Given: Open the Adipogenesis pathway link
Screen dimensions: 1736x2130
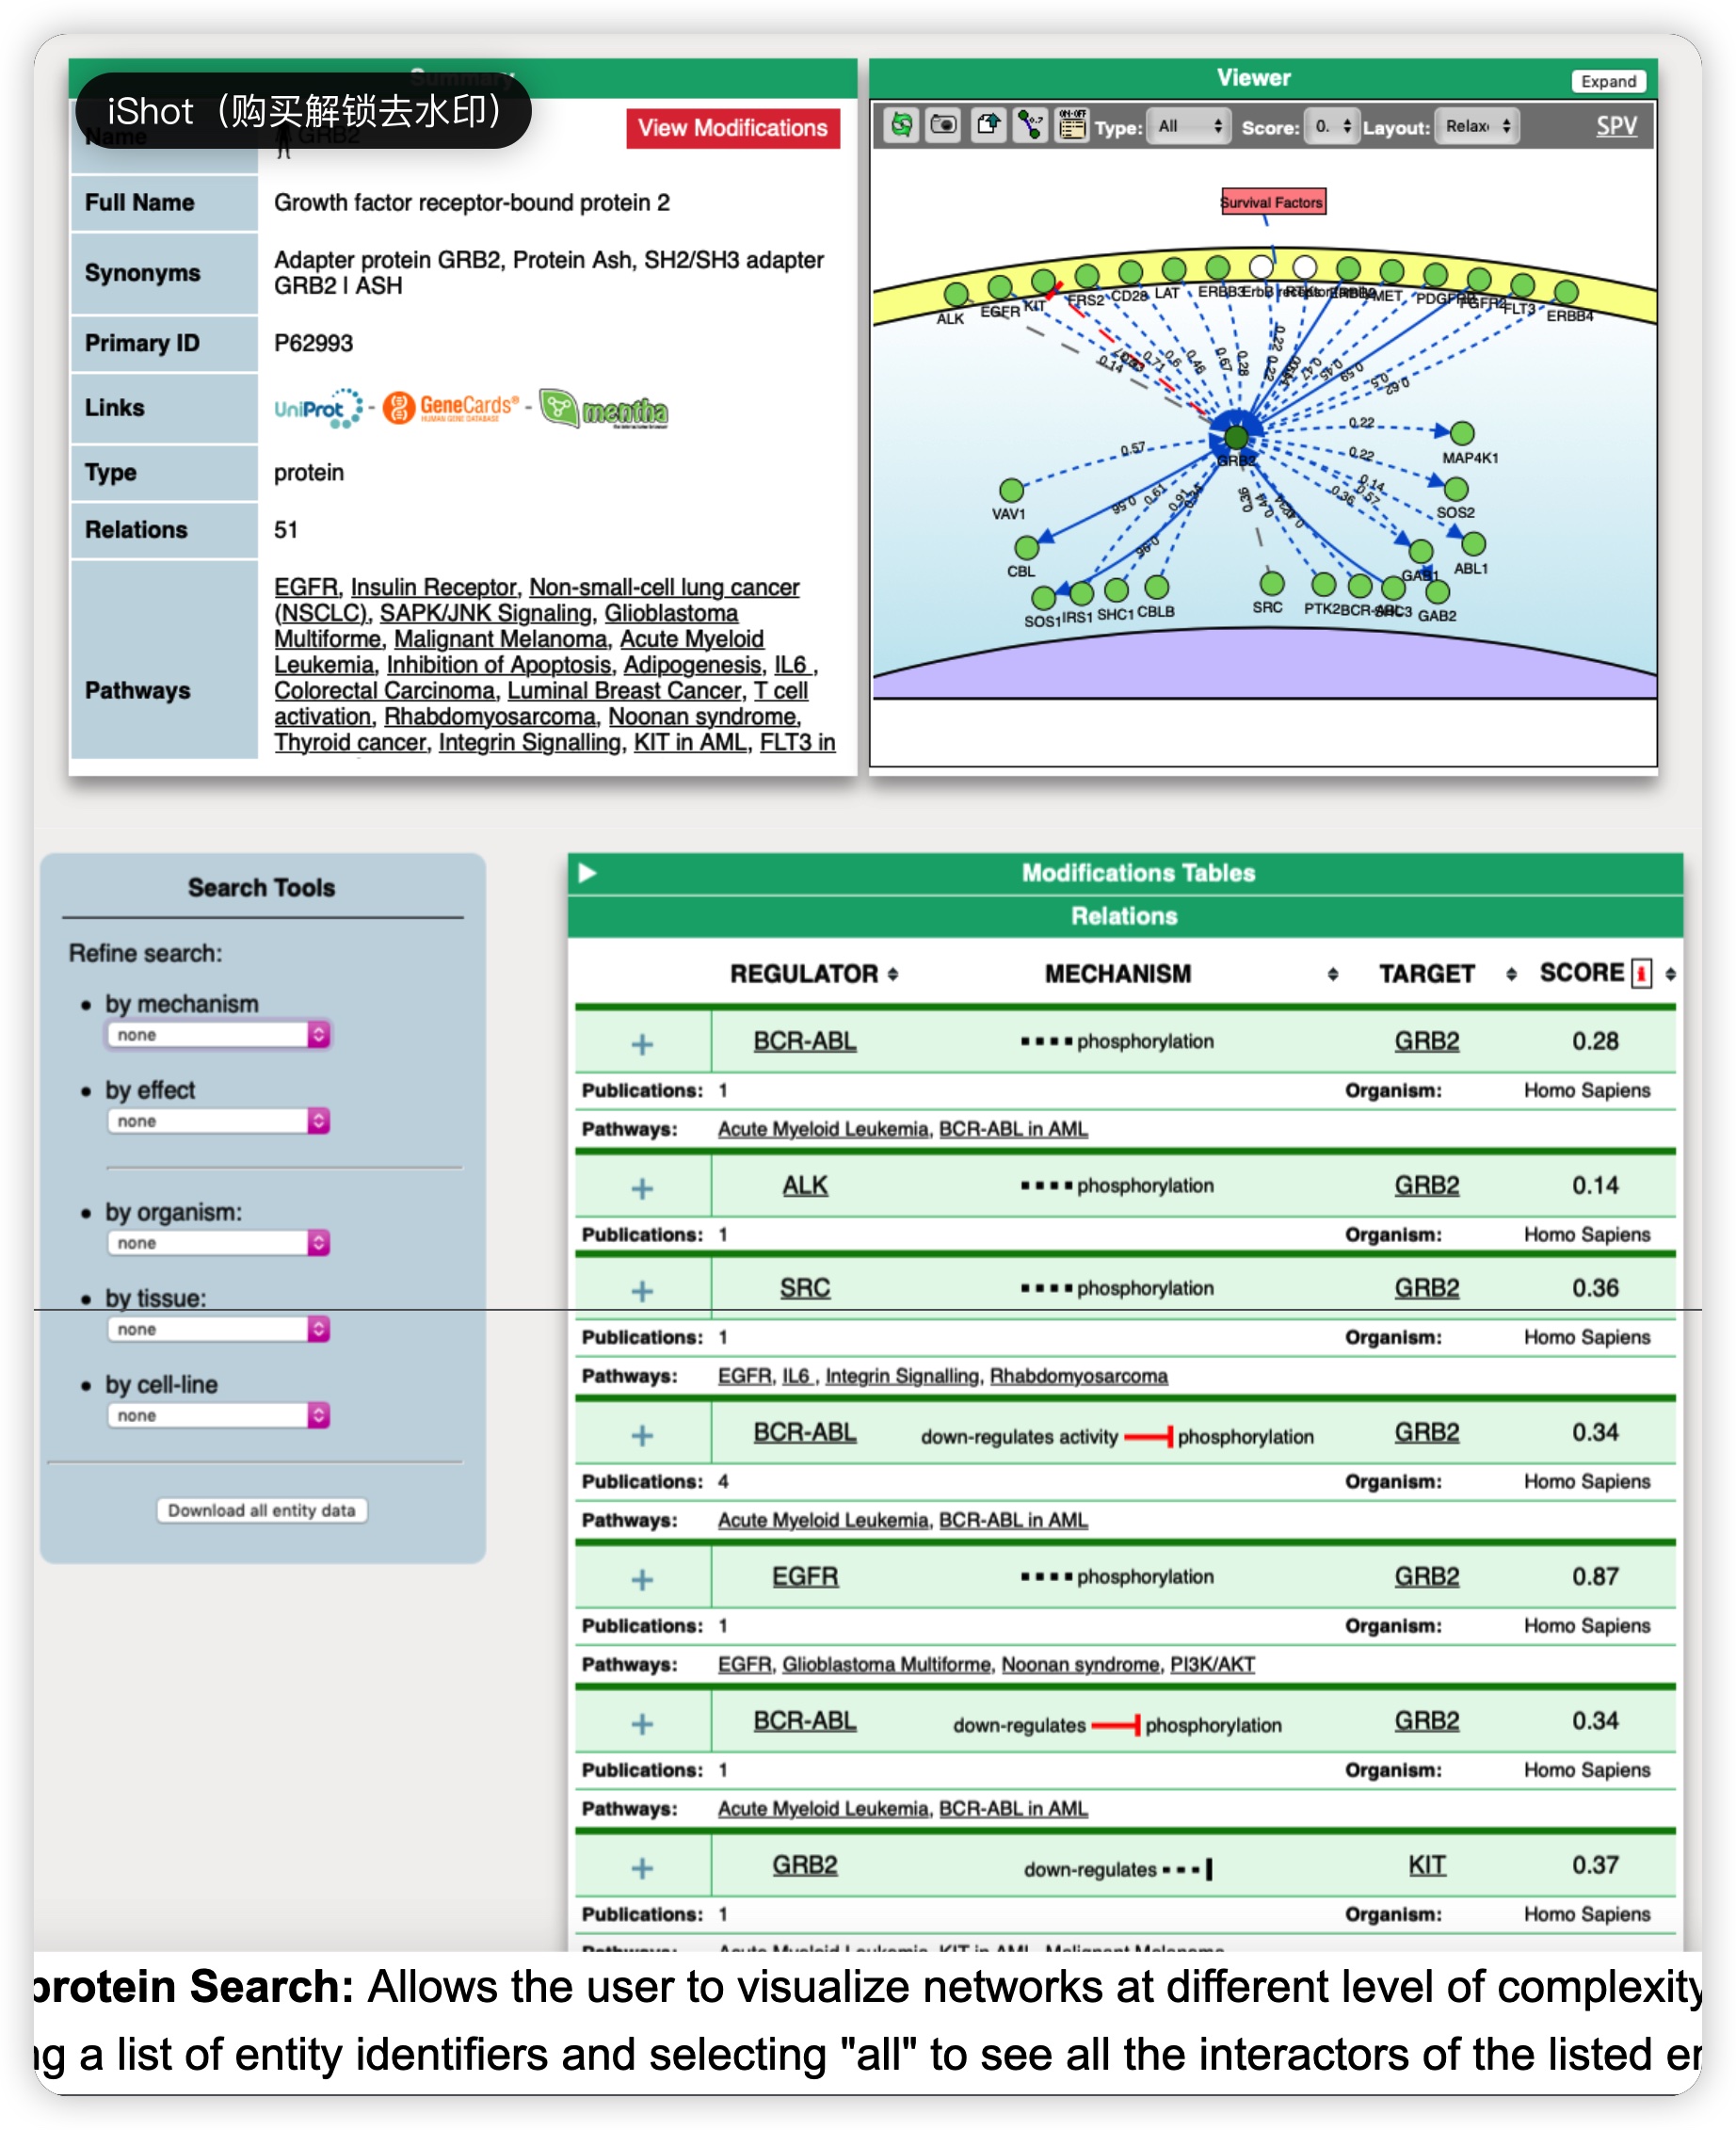Looking at the screenshot, I should 692,665.
